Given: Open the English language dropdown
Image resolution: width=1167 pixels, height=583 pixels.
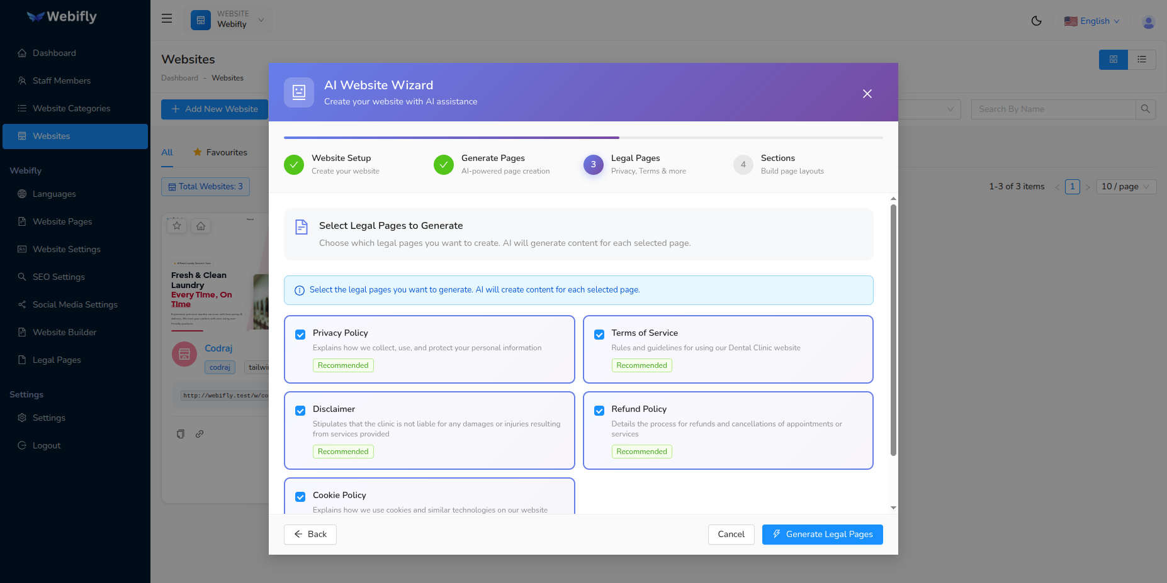Looking at the screenshot, I should 1092,21.
